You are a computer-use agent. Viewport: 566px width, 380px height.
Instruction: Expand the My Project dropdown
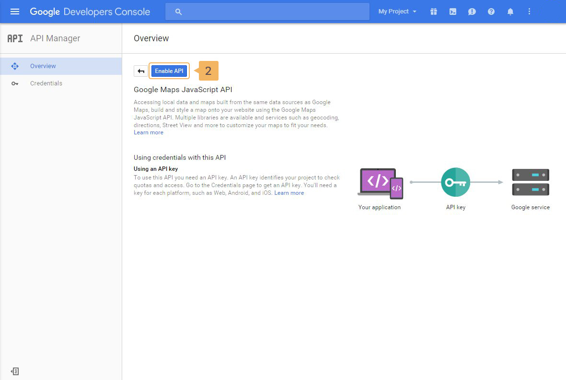(x=397, y=12)
